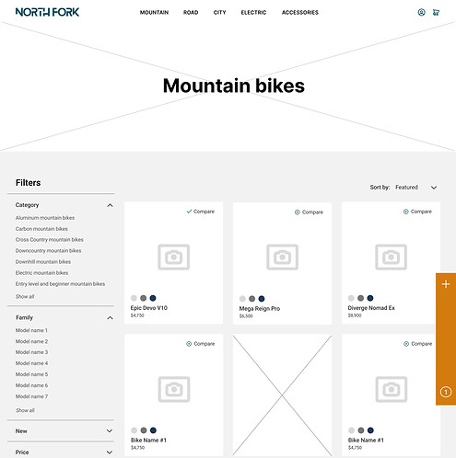
Task: Click the camera placeholder on Mega Reign Pro
Action: coord(282,257)
